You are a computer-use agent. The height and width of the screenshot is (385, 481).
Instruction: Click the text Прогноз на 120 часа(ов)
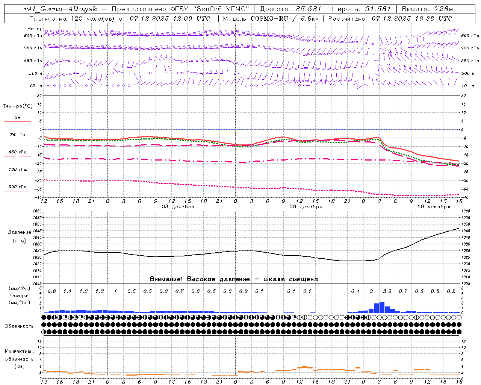point(72,18)
